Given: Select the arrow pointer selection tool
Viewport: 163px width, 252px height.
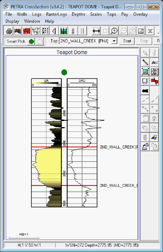Looking at the screenshot, I should [145, 53].
